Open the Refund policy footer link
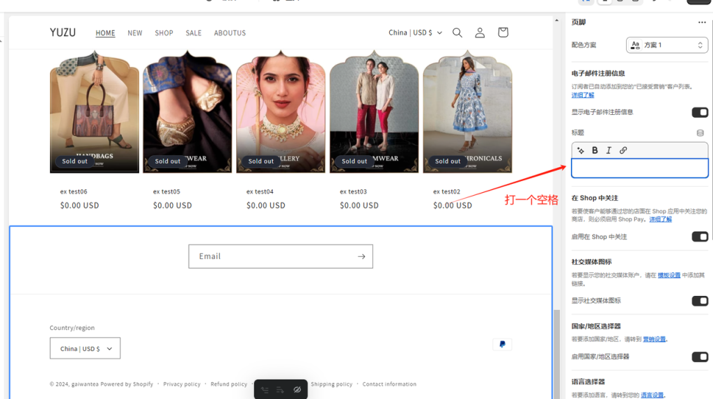 pyautogui.click(x=228, y=384)
